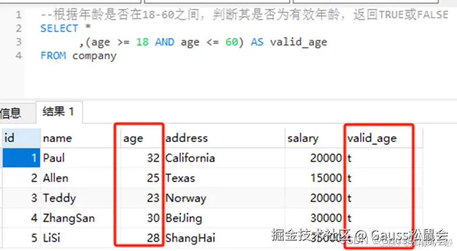Click the id cell for row 3
Viewport: 457px width, 251px height.
click(x=21, y=198)
